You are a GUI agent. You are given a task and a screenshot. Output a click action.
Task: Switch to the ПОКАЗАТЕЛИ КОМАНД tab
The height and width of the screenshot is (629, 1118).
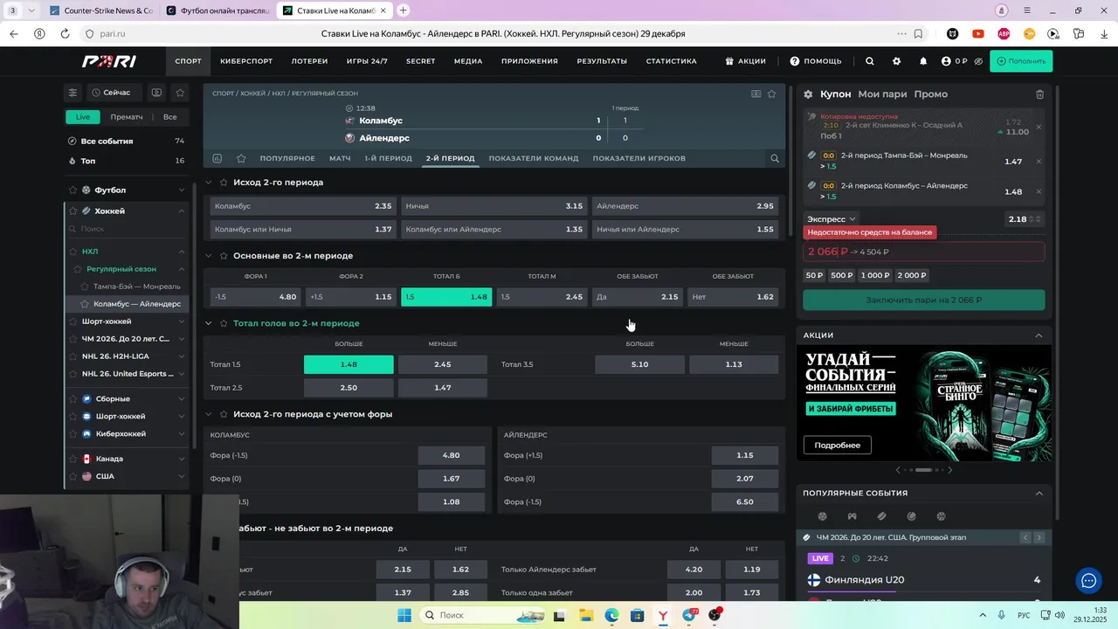pyautogui.click(x=534, y=158)
